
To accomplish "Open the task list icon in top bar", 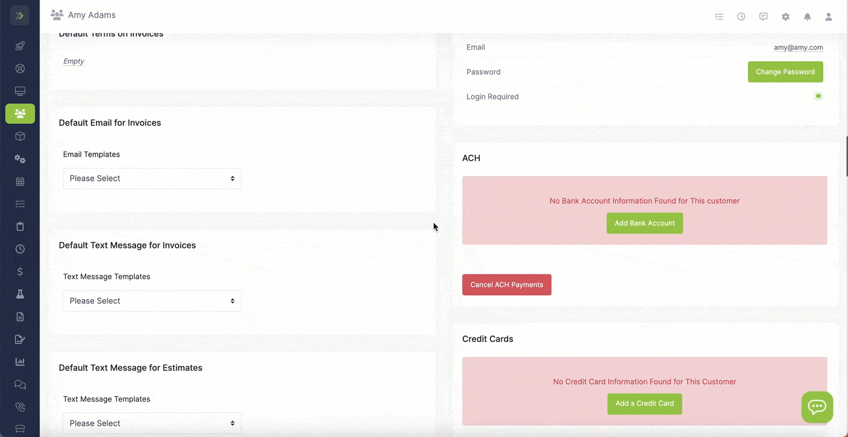I will [719, 16].
